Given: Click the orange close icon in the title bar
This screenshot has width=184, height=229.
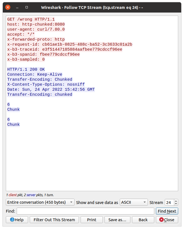Looking at the screenshot, I should [x=7, y=7].
